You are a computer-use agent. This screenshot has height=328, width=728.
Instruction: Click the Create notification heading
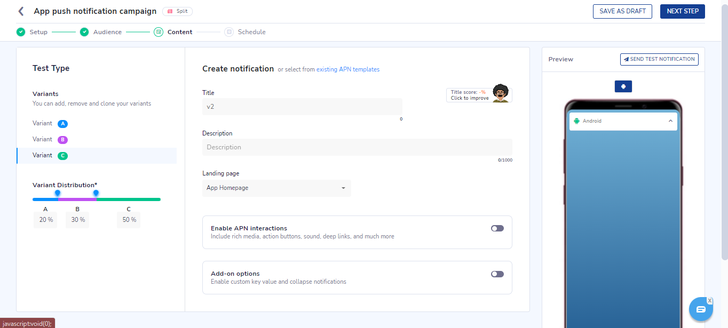click(x=238, y=69)
